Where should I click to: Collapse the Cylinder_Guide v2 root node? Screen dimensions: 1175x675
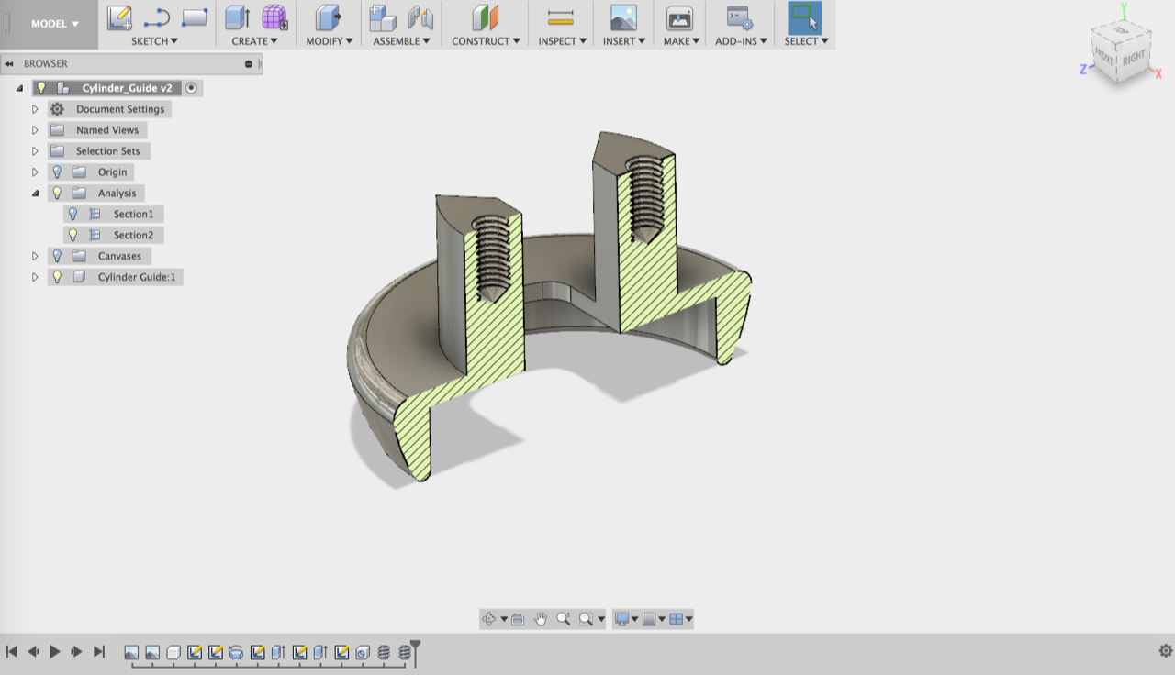coord(19,88)
